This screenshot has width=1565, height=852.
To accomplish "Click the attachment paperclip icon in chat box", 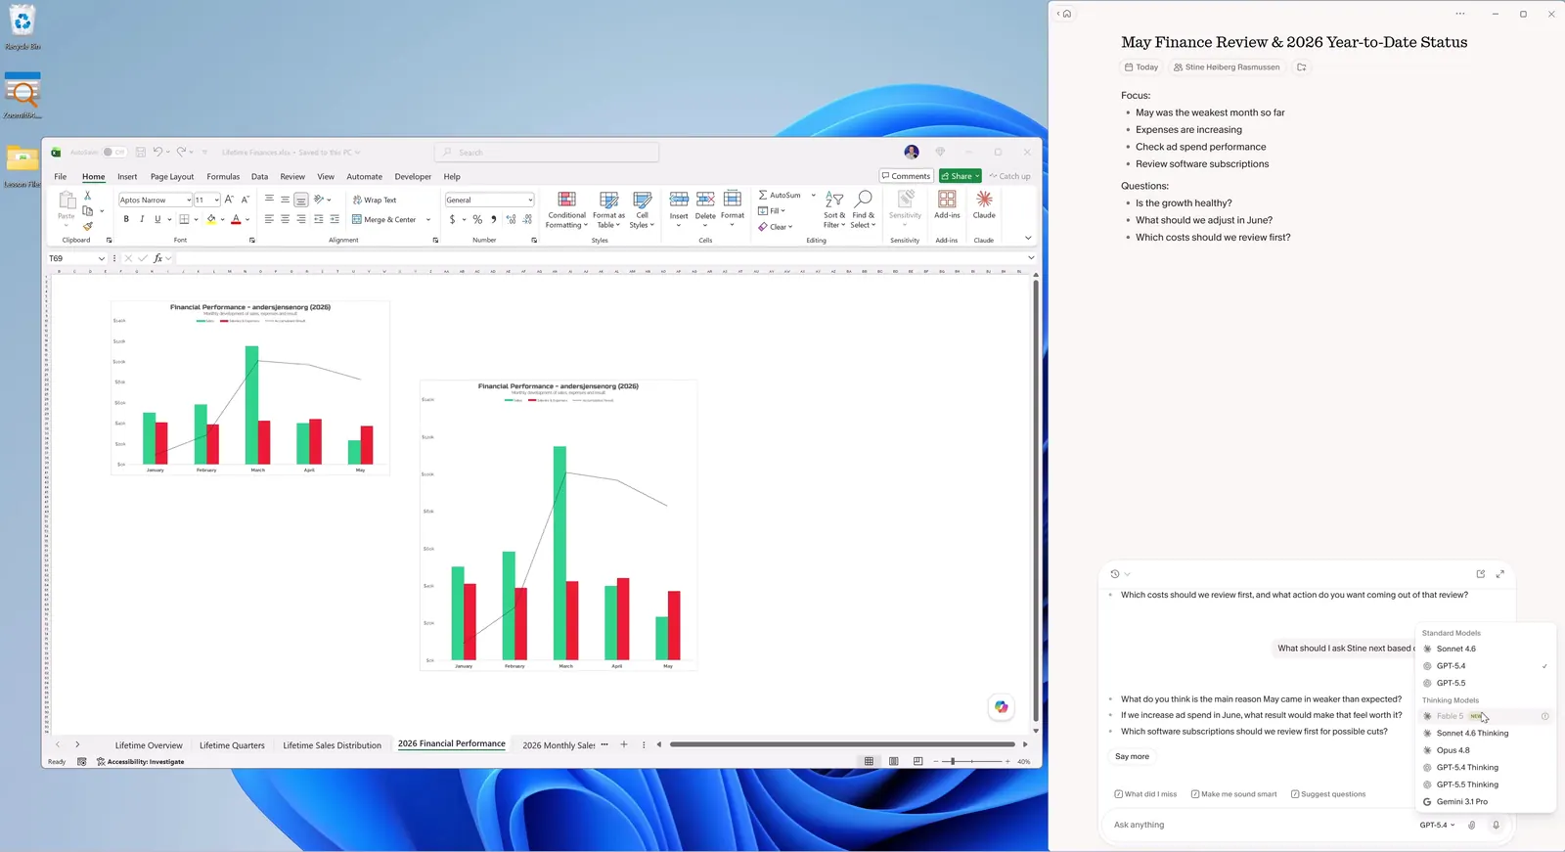I will (x=1472, y=825).
